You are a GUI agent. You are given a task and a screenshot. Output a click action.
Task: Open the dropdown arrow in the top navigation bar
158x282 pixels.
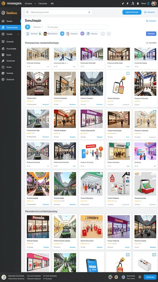35,3
